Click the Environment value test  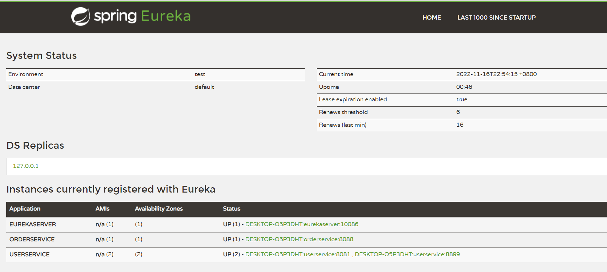200,74
